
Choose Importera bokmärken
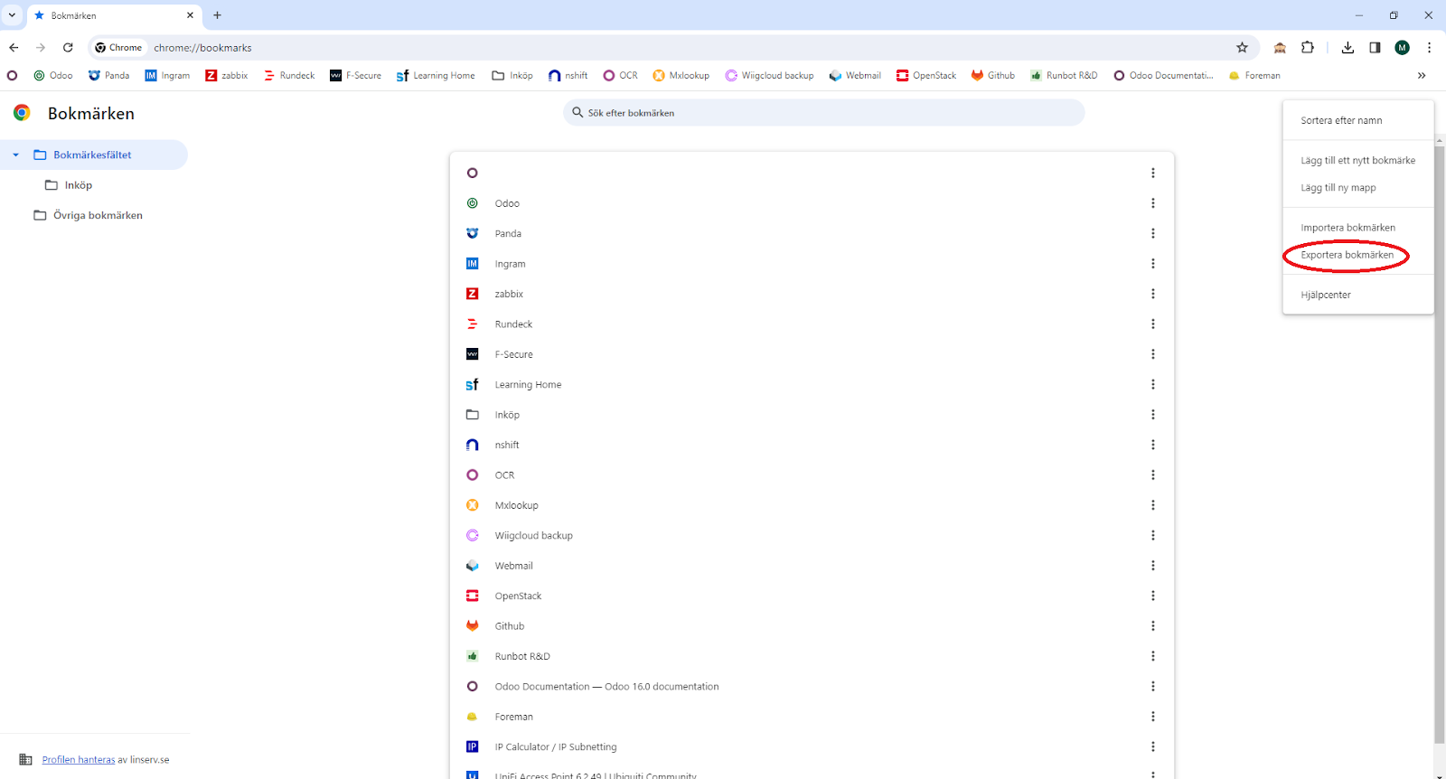(1358, 228)
